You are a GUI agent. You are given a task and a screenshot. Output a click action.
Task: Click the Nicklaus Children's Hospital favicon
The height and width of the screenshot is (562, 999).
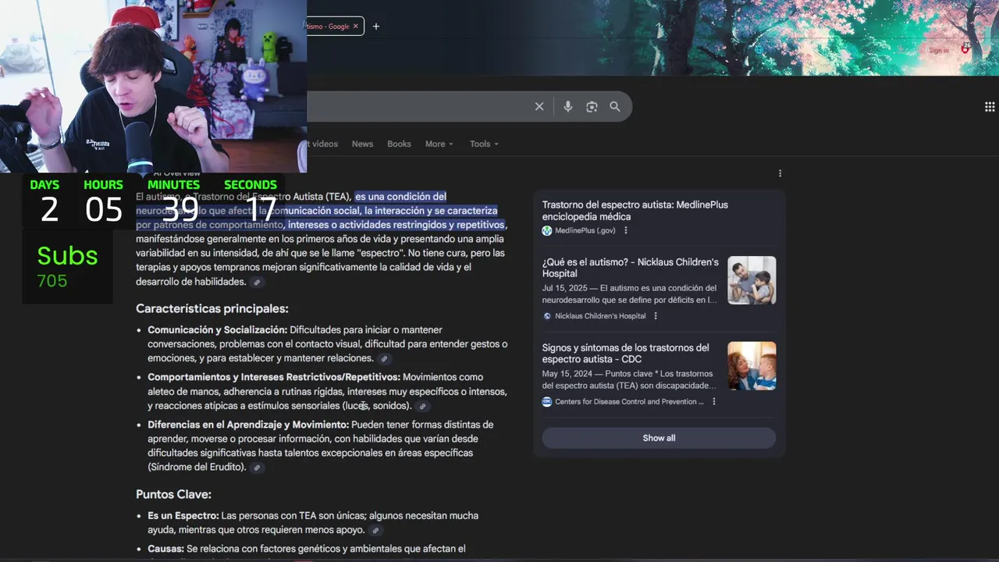[547, 316]
